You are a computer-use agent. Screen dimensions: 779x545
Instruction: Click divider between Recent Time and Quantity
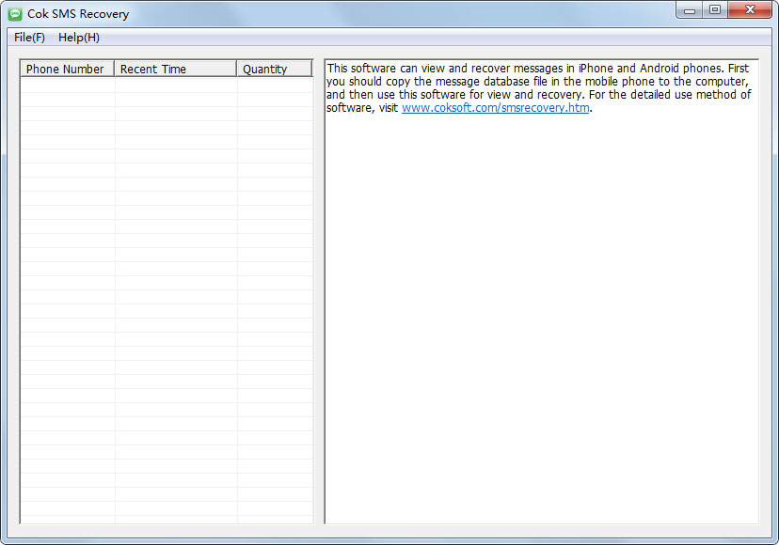pos(236,69)
